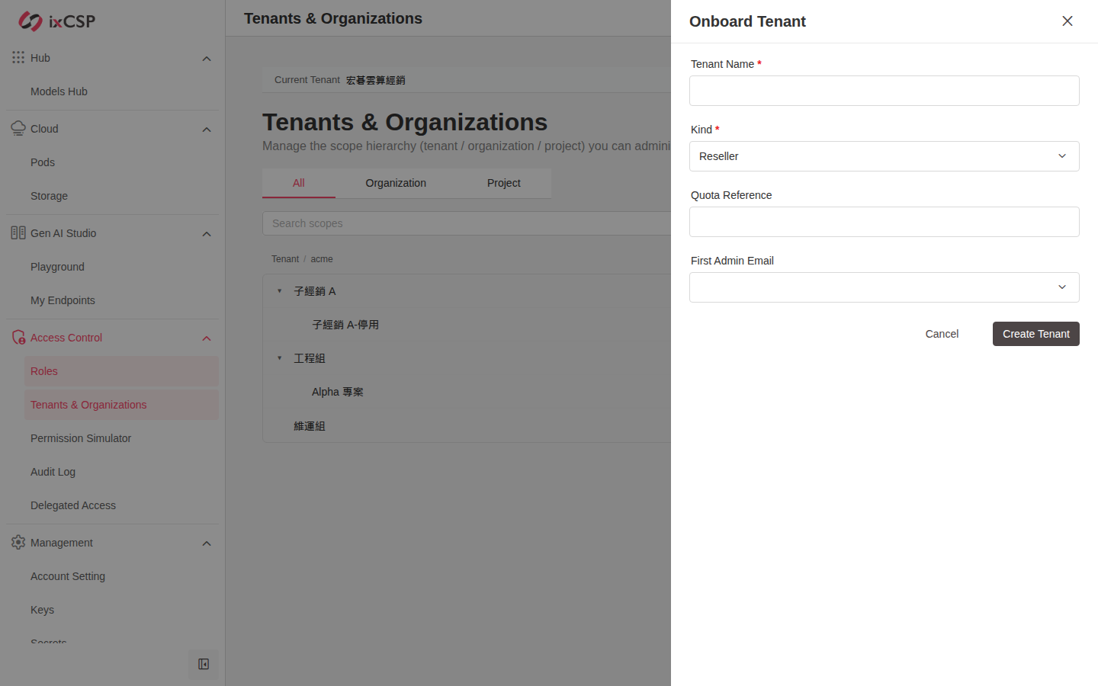Switch to the Organization tab
Image resolution: width=1098 pixels, height=686 pixels.
[x=396, y=183]
